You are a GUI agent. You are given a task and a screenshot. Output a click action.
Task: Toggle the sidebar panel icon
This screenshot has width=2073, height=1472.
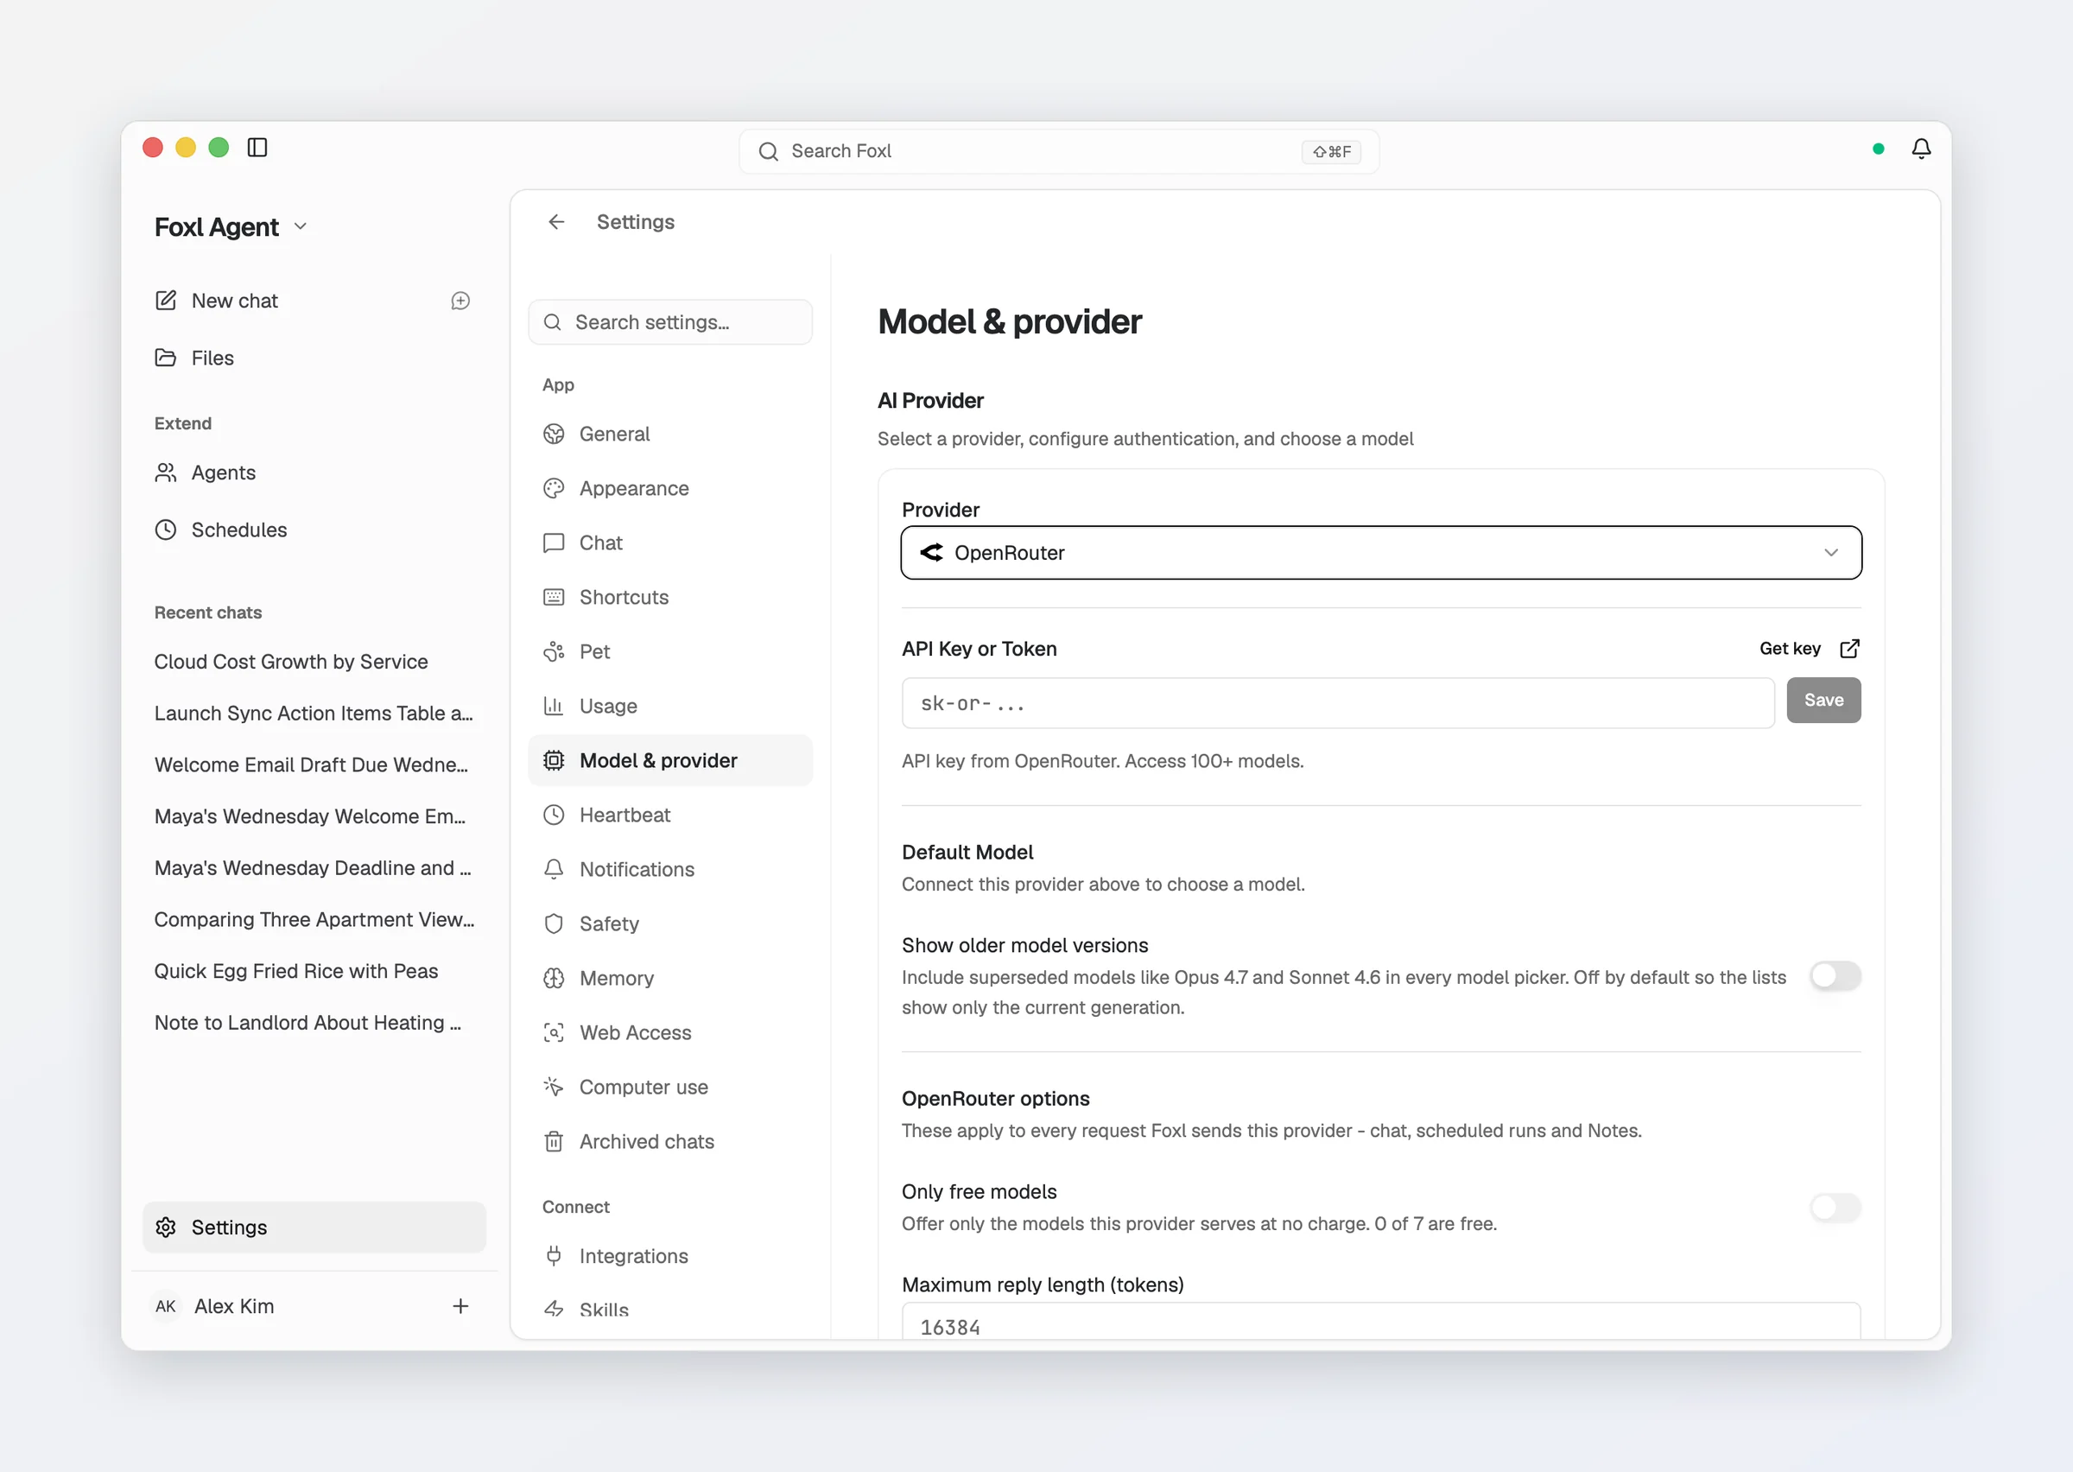[257, 148]
